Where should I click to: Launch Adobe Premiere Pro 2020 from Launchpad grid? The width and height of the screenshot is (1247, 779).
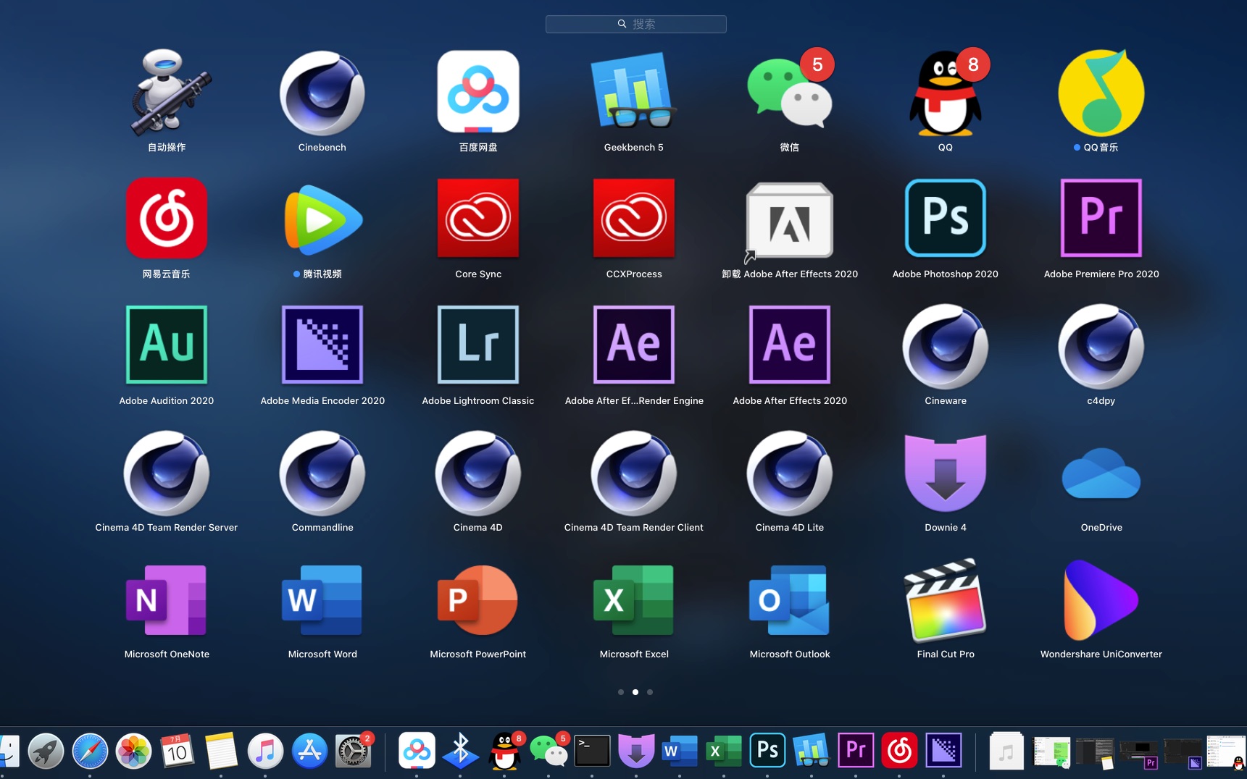1101,218
